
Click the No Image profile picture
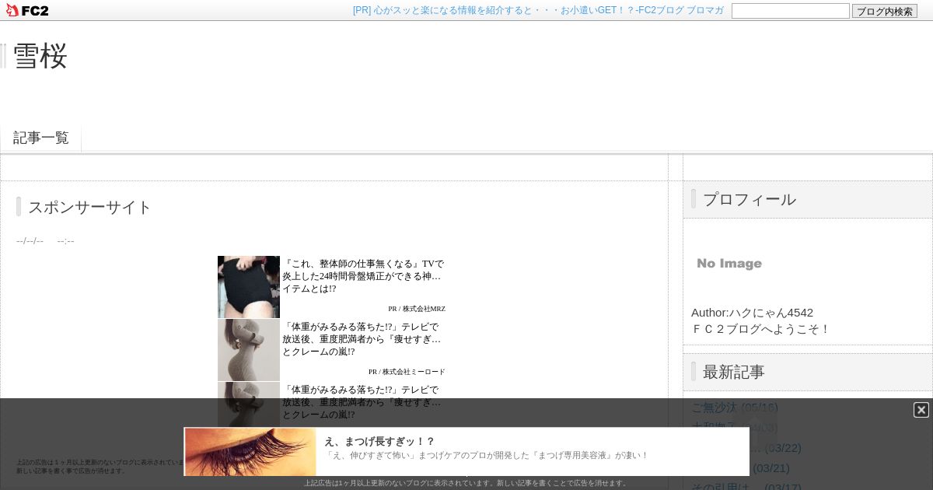(729, 264)
